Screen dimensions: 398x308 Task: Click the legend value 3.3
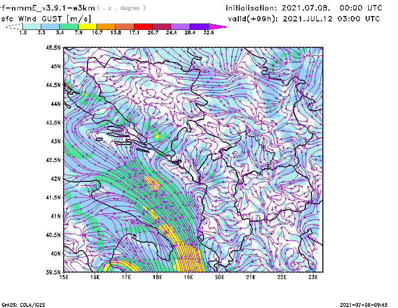[x=41, y=32]
